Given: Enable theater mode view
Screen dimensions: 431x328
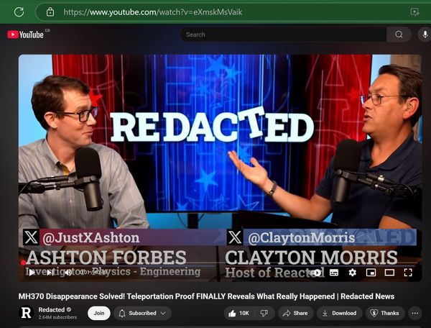Looking at the screenshot, I should pyautogui.click(x=389, y=273).
